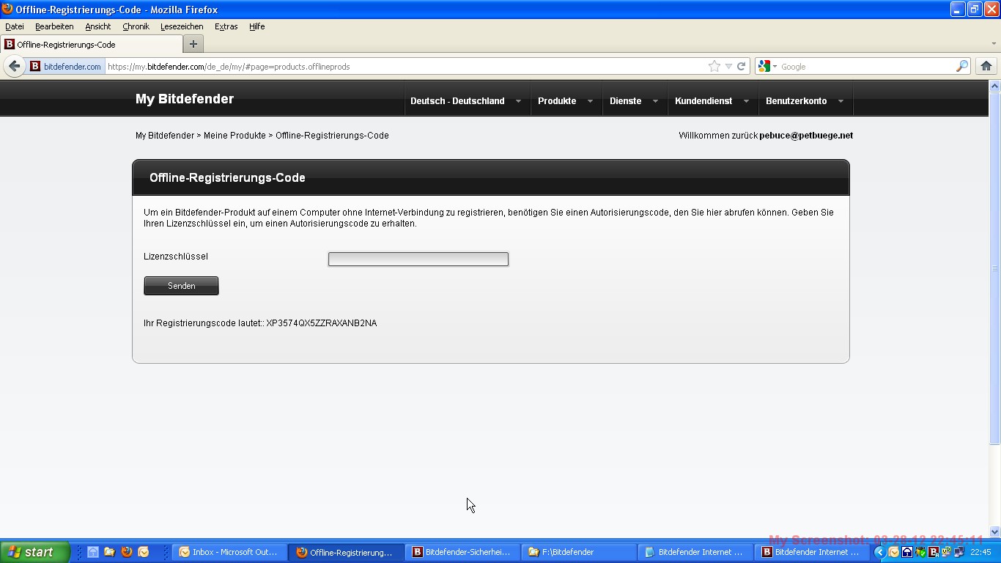This screenshot has width=1001, height=563.
Task: Click the page scrollbar down arrow
Action: (x=994, y=531)
